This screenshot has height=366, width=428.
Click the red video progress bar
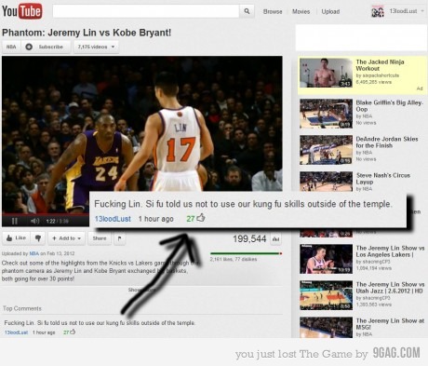[x=46, y=214]
